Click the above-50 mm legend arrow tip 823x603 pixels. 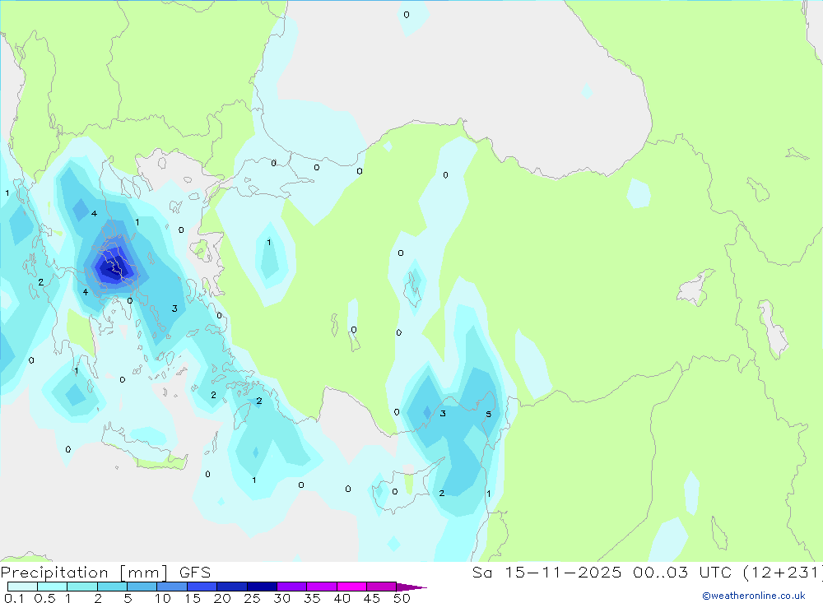click(411, 587)
